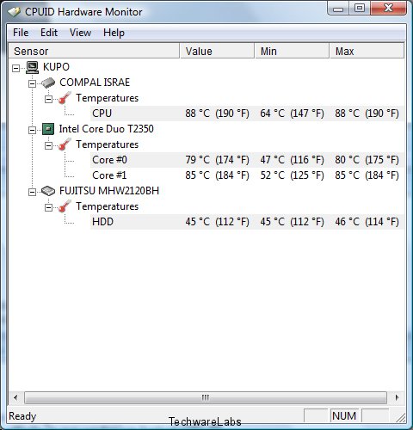Click the NUM status bar indicator
This screenshot has width=413, height=430.
point(344,415)
